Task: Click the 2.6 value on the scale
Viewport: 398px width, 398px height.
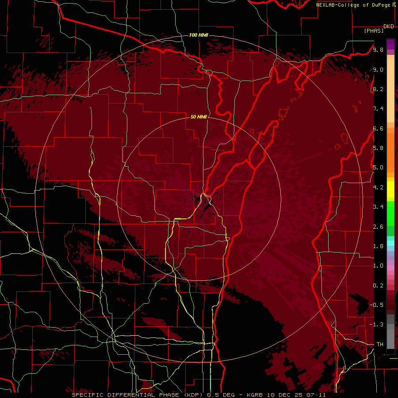Action: tap(378, 227)
